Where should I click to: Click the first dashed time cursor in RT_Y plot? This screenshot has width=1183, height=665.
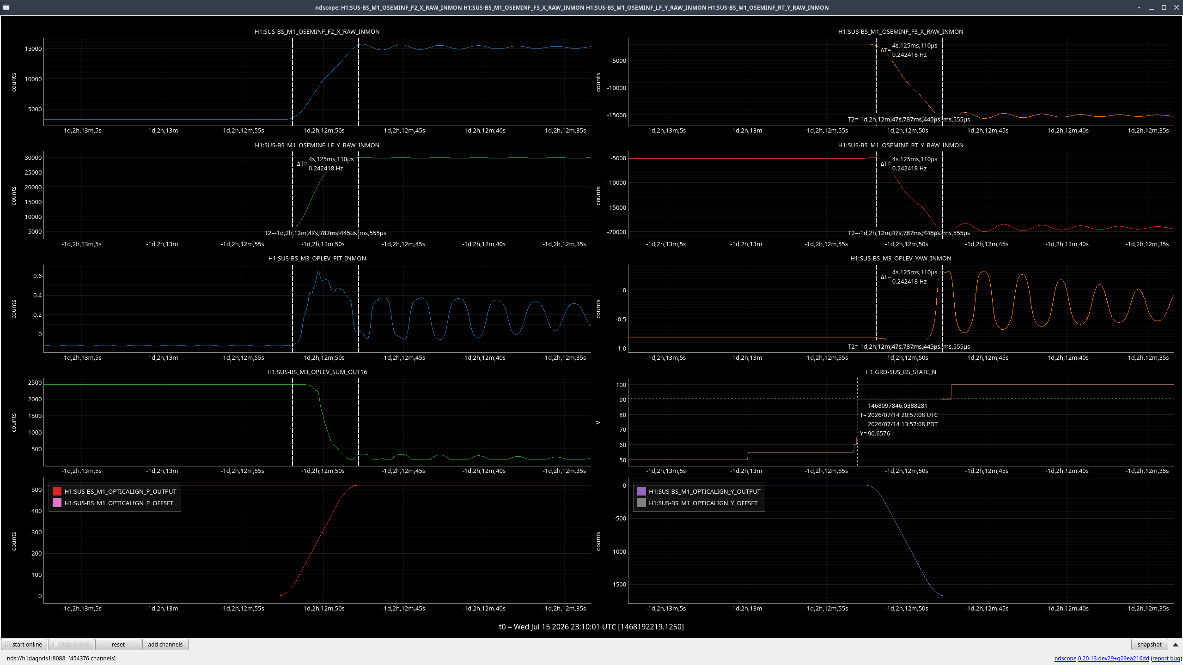(x=876, y=195)
